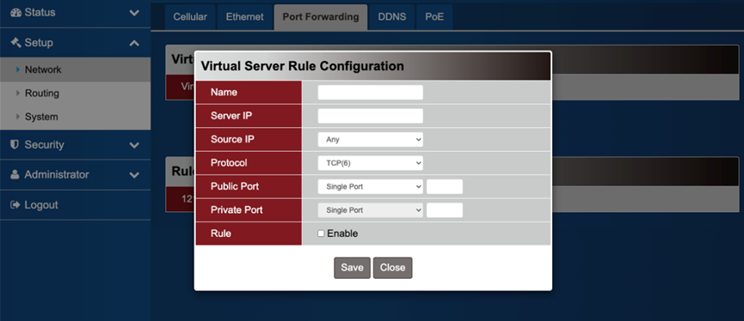
Task: Click the Logout arrow icon
Action: (15, 205)
